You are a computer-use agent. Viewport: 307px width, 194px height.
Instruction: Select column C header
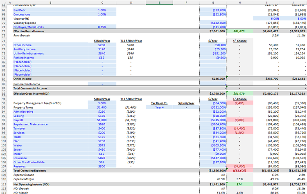click(102, 2)
